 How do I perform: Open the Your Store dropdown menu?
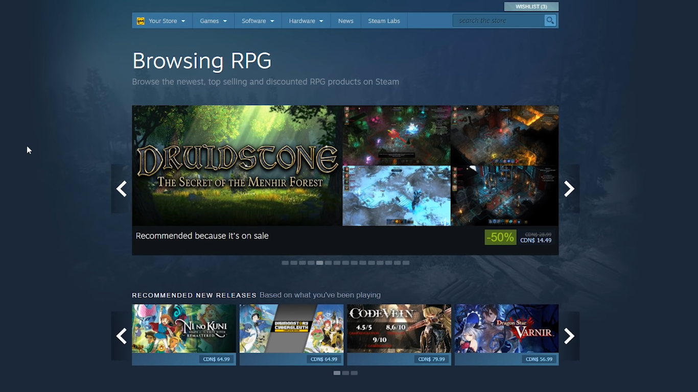pyautogui.click(x=162, y=20)
